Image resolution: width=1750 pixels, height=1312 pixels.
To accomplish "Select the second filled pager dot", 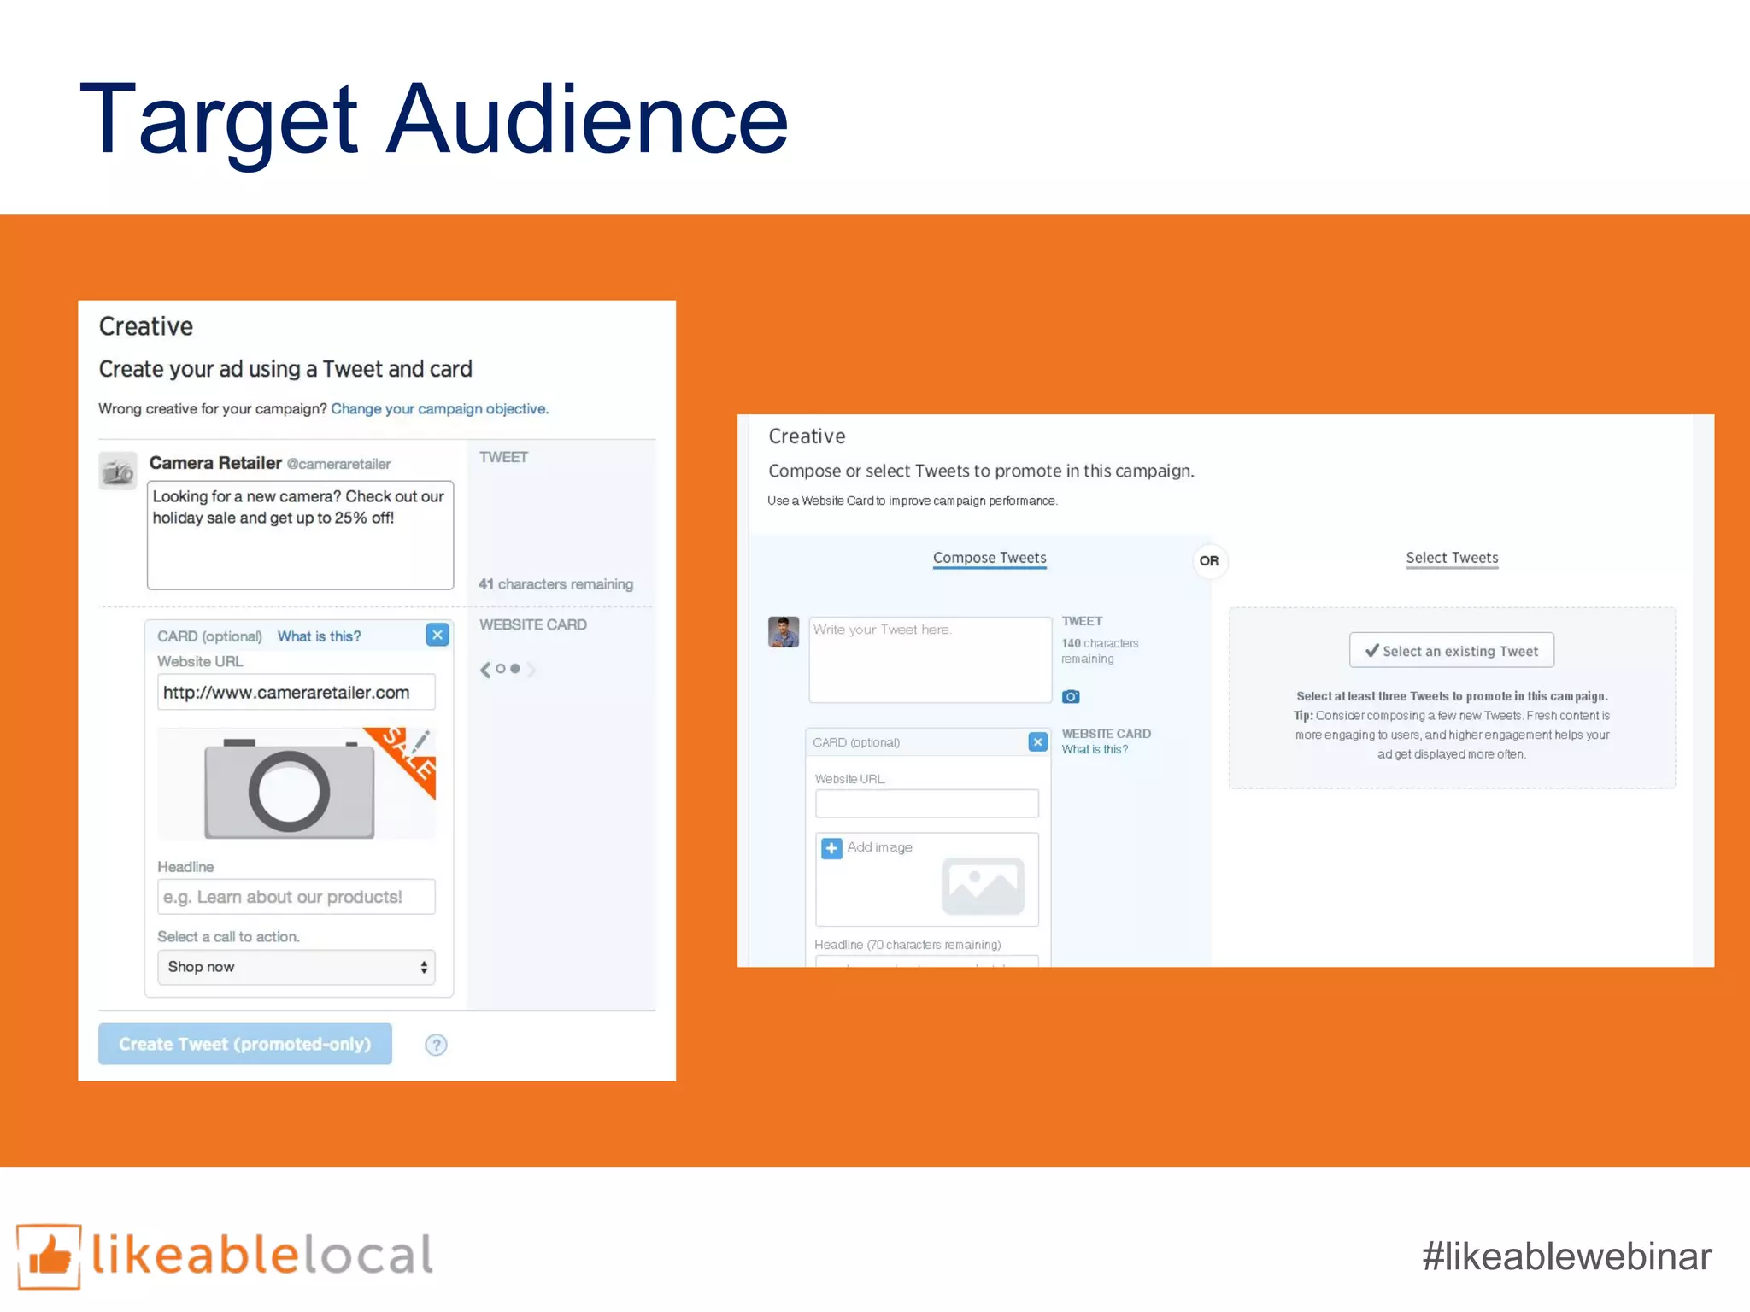I will pyautogui.click(x=515, y=669).
